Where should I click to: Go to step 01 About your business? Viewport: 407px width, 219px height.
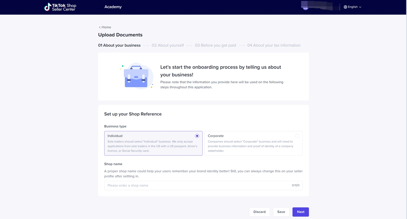pyautogui.click(x=119, y=45)
